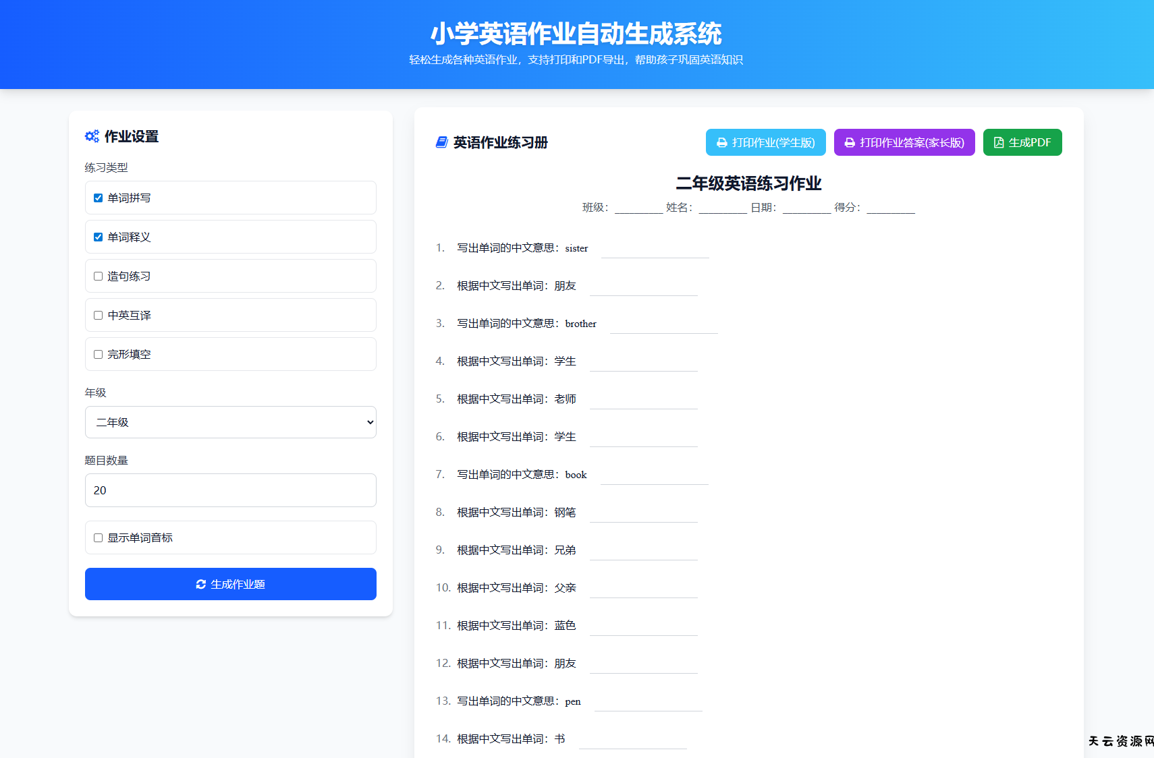
Task: Click the gear icon beside 作业设置
Action: pos(92,136)
